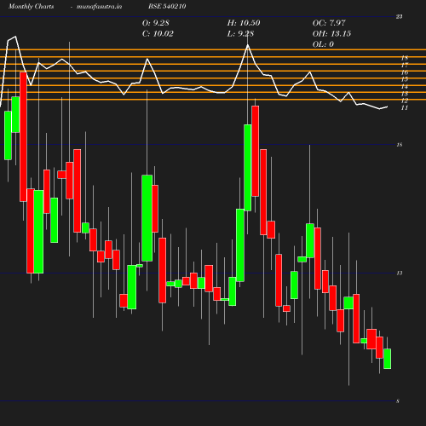Viewport: 426px width, 426px height.
Task: Click the main price axis label 13 beside the blue gridline
Action: pyautogui.click(x=399, y=273)
